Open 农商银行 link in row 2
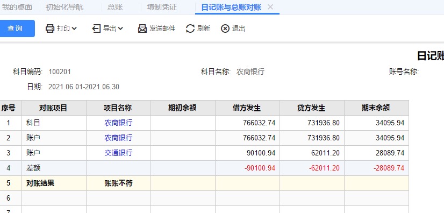Screen dimensions: 444x213 coord(118,138)
